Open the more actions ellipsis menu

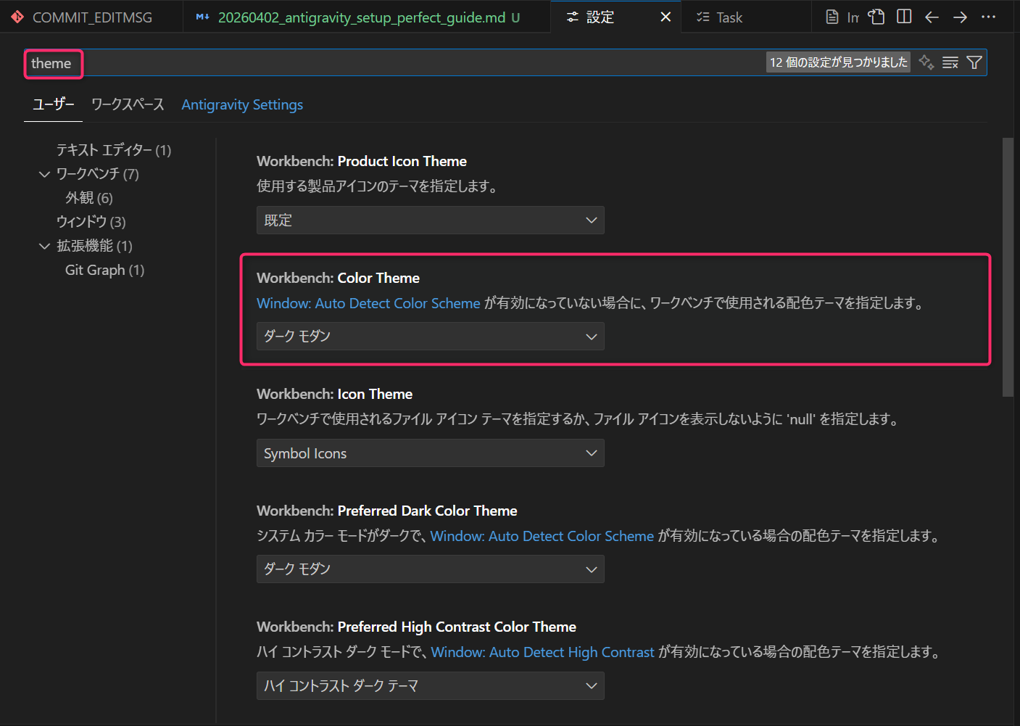[988, 17]
